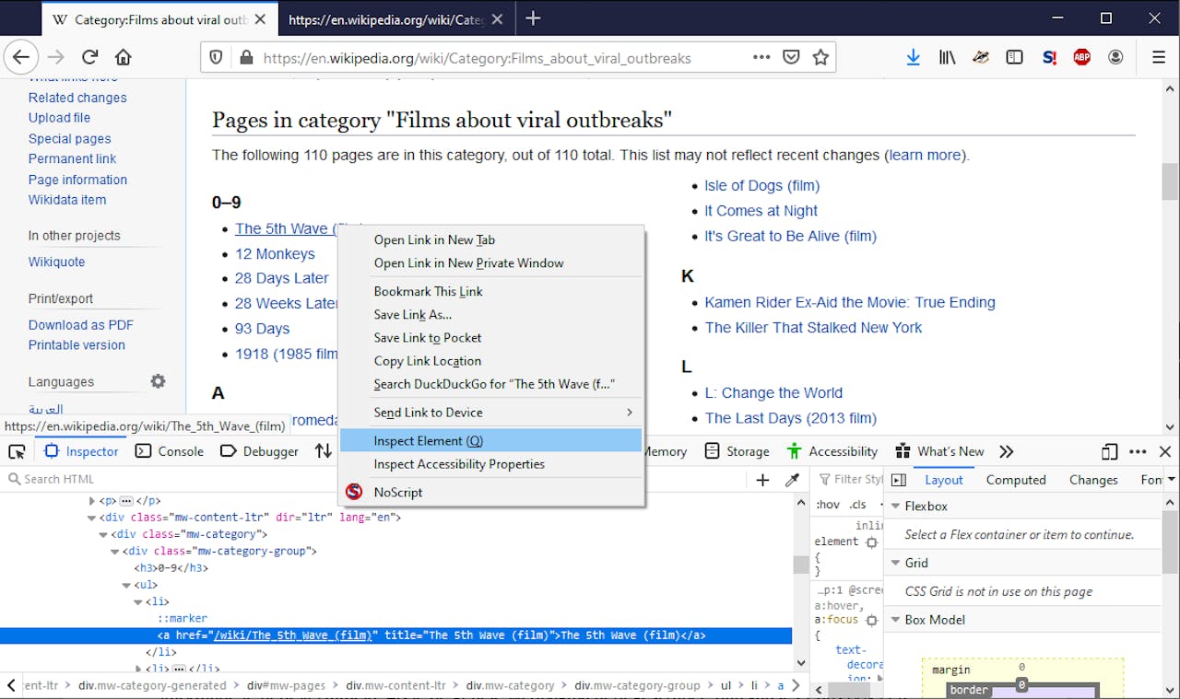The width and height of the screenshot is (1180, 699).
Task: Select the eyedropper color picker tool
Action: tap(792, 479)
